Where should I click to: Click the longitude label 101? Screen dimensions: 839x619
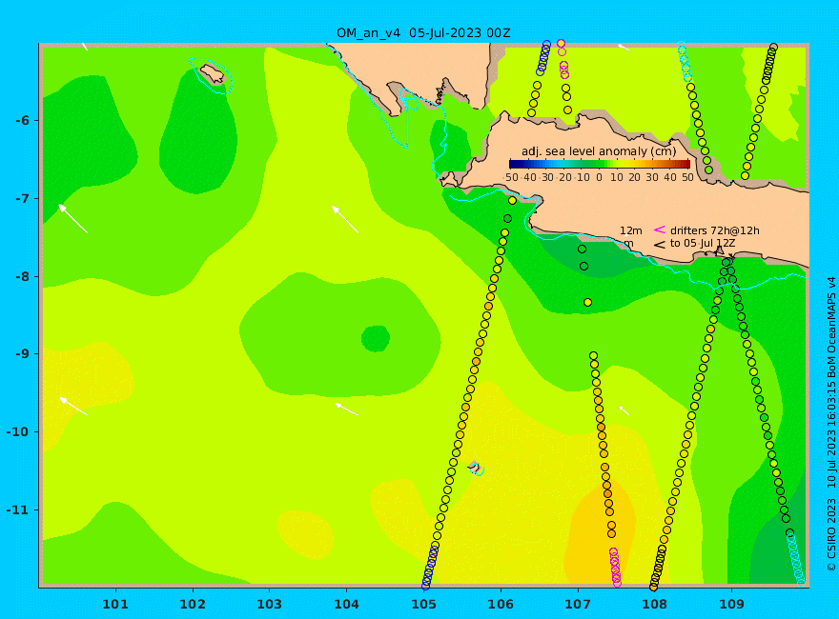115,605
